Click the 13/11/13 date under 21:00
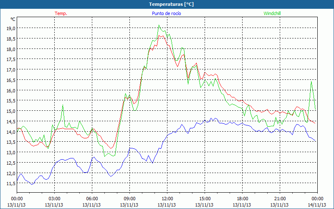The height and width of the screenshot is (209, 334). (279, 205)
